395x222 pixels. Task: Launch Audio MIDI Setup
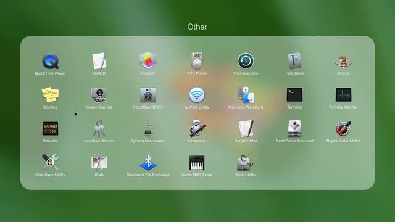[197, 163]
